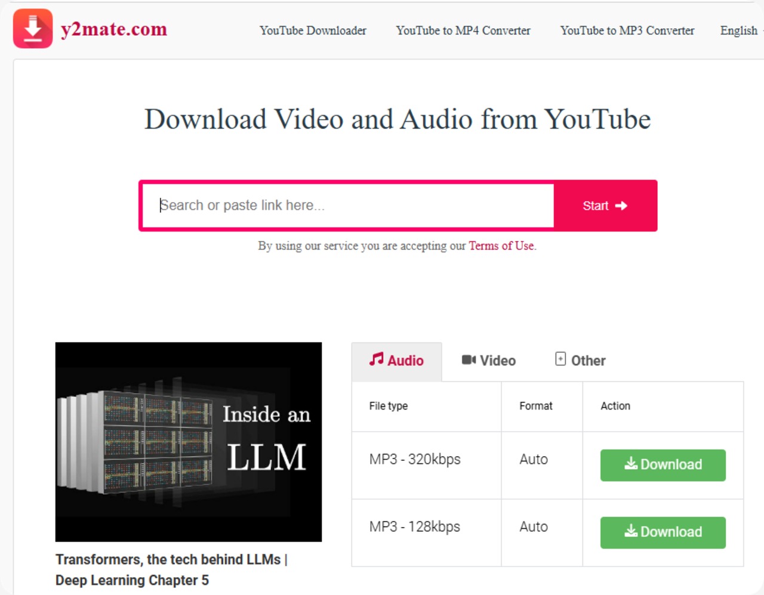This screenshot has width=764, height=595.
Task: Focus the search or paste link field
Action: tap(347, 206)
